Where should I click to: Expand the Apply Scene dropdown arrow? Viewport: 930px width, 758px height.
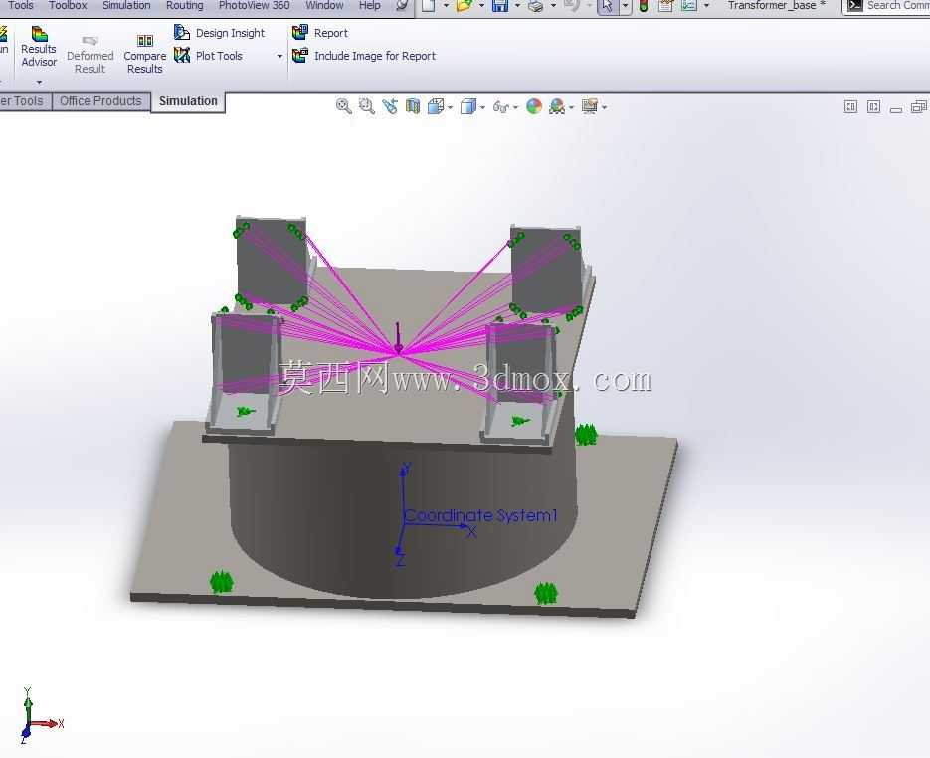tap(571, 108)
